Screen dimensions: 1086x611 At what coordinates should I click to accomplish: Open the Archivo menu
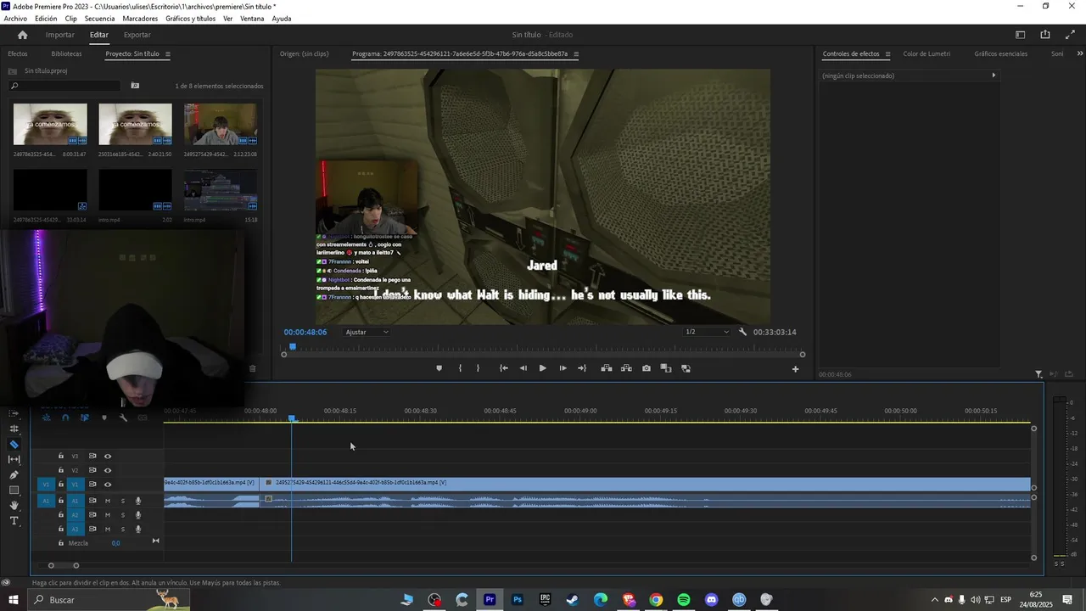(15, 19)
